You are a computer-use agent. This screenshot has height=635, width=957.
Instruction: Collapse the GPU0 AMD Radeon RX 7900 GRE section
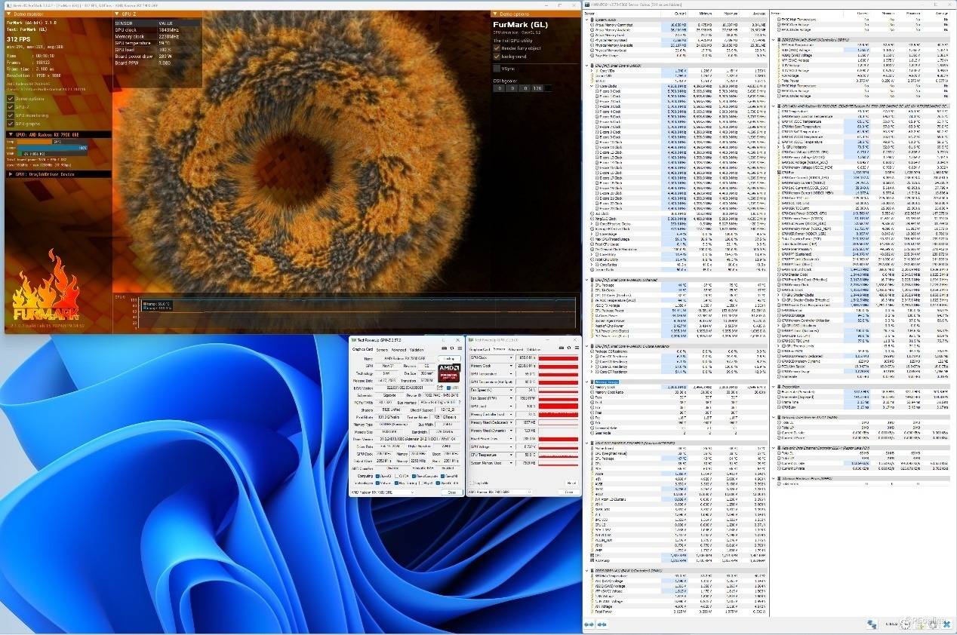coord(11,134)
